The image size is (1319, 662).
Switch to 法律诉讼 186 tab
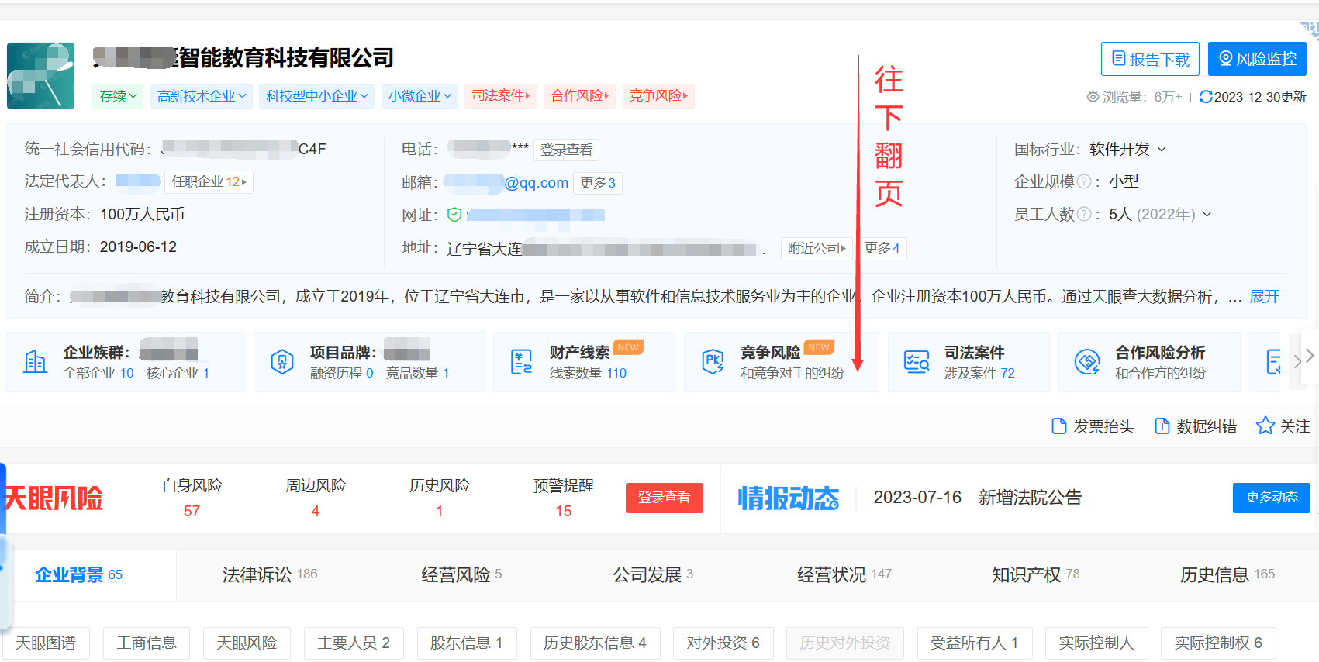[270, 574]
